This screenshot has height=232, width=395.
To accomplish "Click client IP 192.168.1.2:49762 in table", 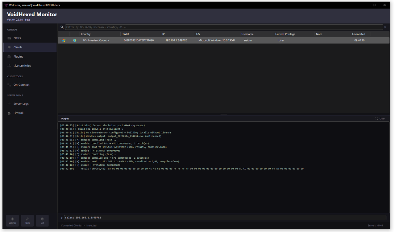I will click(176, 40).
